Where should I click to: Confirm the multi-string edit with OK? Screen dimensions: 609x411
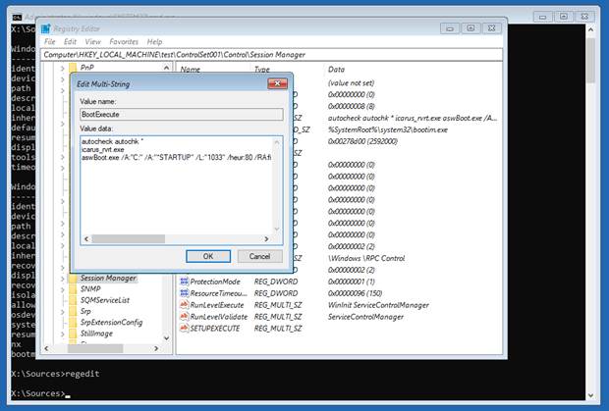208,256
